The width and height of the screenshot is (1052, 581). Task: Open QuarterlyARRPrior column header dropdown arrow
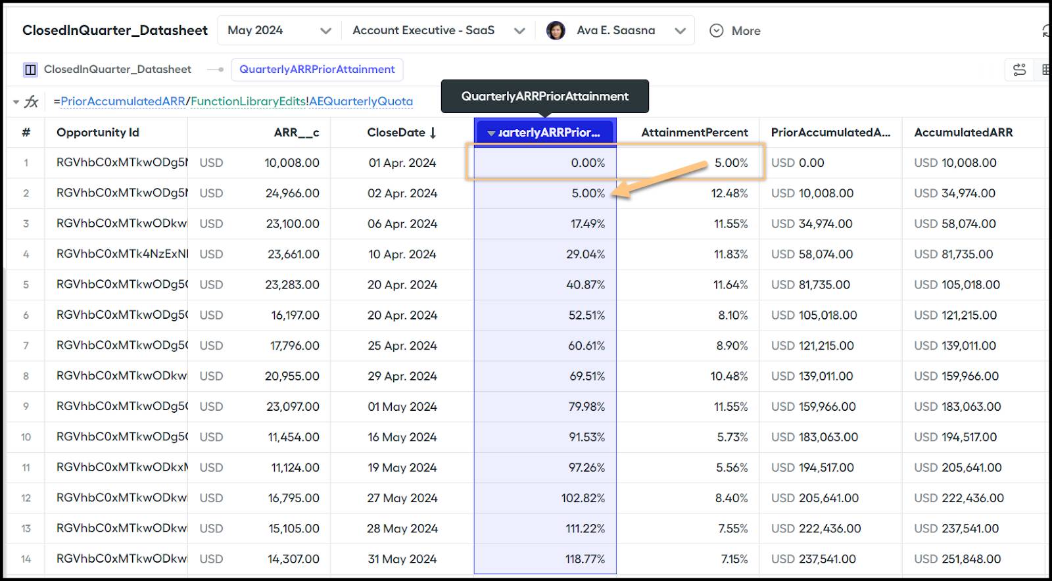[x=491, y=133]
